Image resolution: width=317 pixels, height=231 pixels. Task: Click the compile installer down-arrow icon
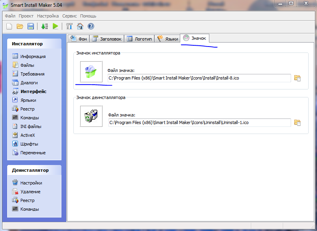pyautogui.click(x=44, y=26)
